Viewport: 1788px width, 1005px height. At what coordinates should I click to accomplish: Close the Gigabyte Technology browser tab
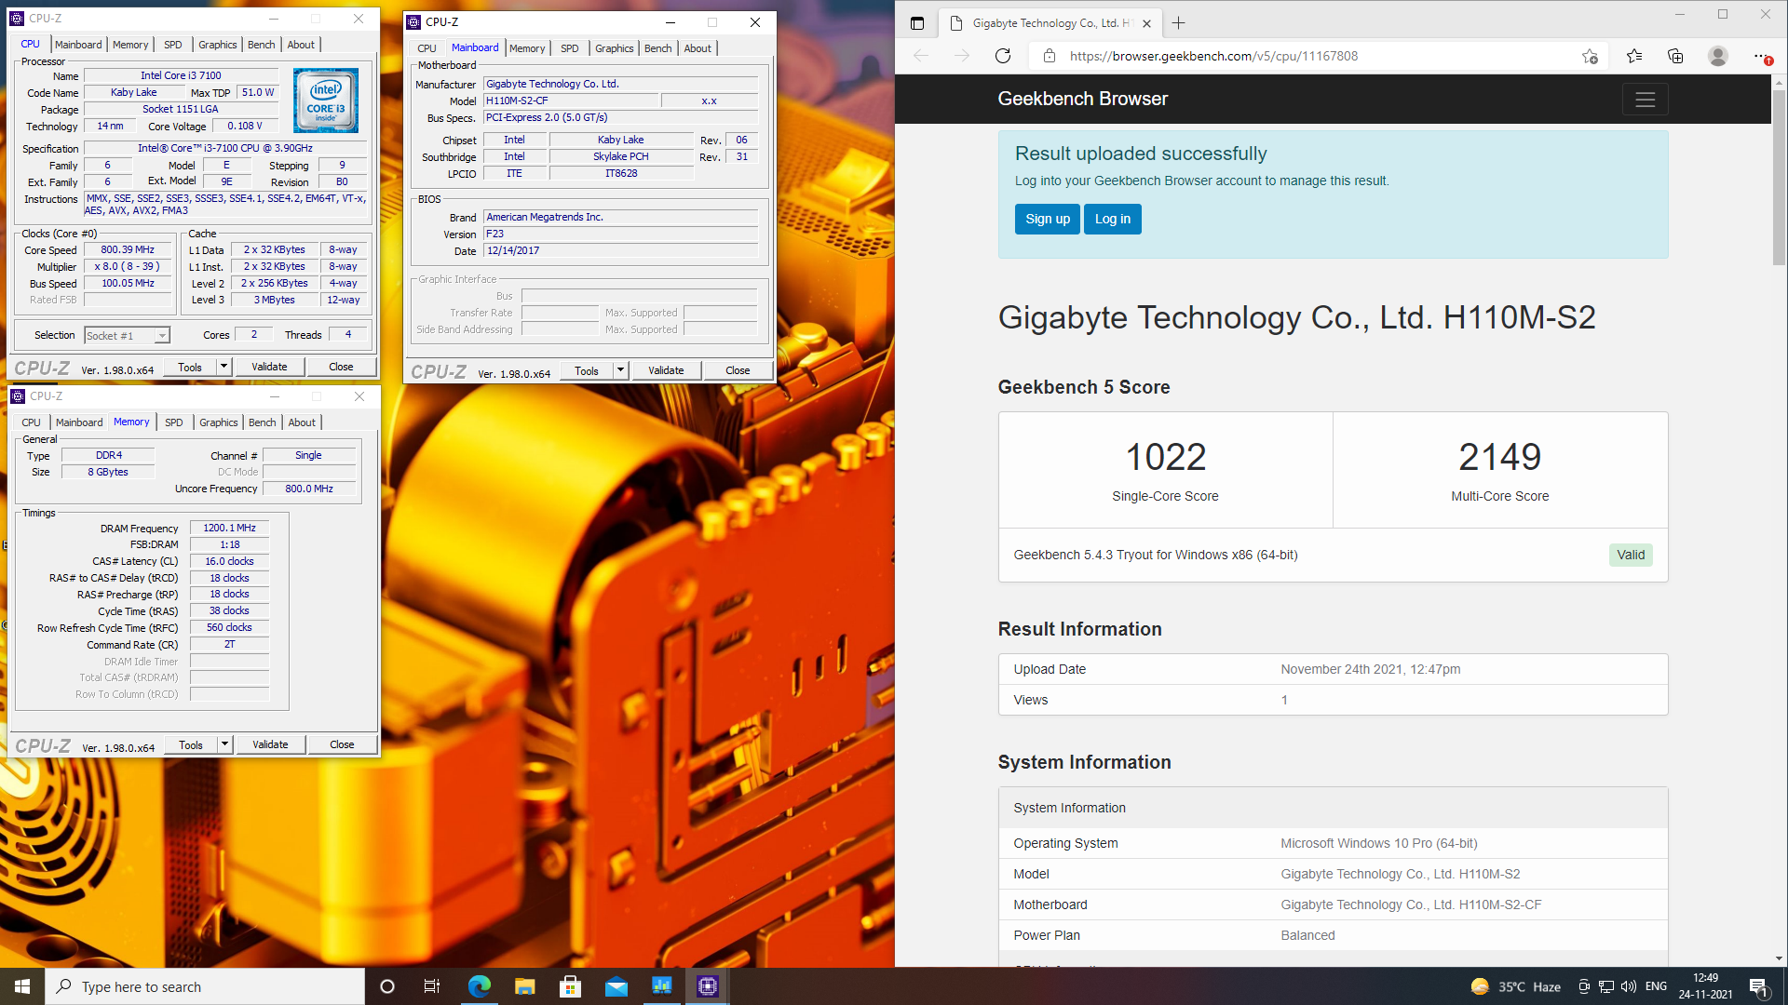[1146, 23]
